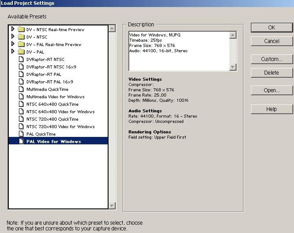This screenshot has height=233, width=294.
Task: Click the DVRaptor-RT NTSC 16x9 file icon
Action: click(22, 67)
